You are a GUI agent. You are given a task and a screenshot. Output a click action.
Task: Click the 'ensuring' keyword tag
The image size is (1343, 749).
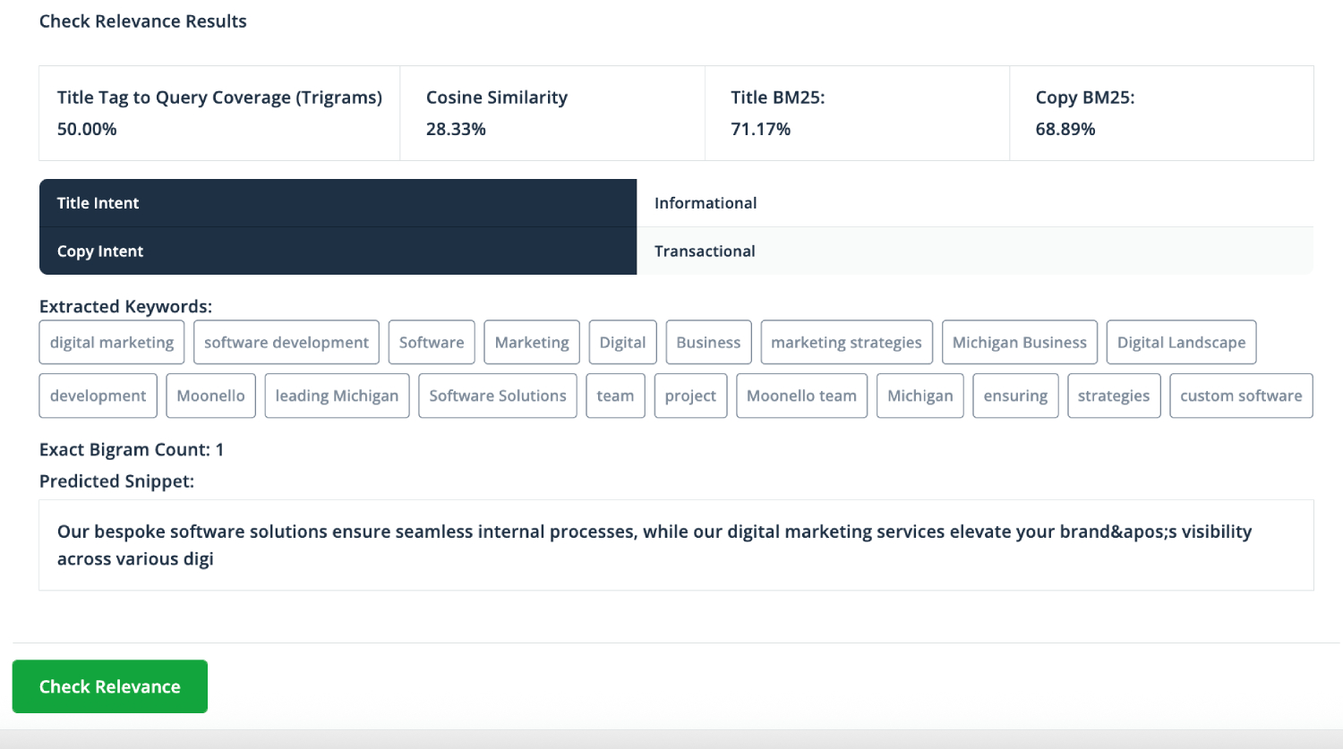1015,396
